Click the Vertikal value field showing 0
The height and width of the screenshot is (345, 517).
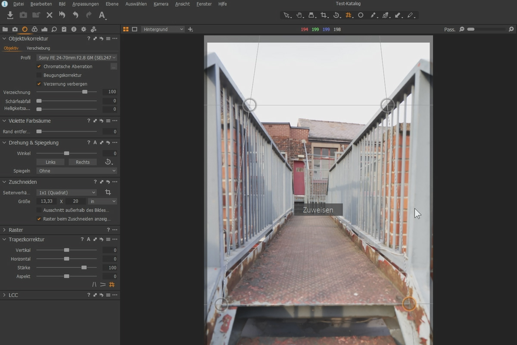click(109, 250)
